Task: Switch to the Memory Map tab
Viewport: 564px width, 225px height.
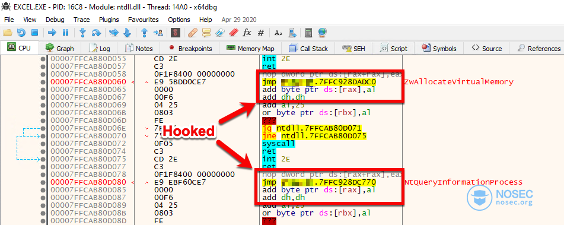Action: click(250, 48)
